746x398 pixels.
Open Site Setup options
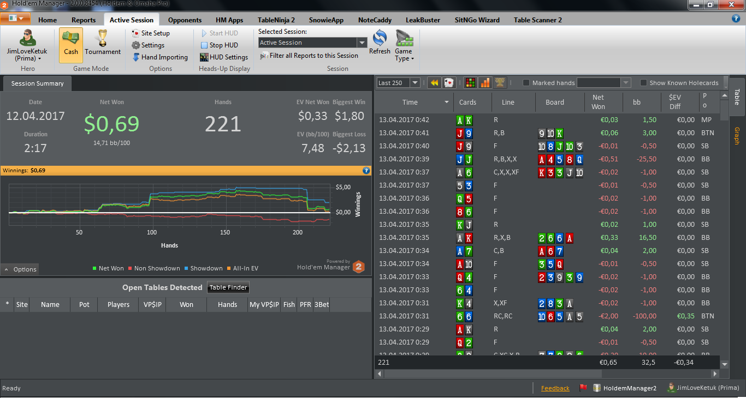coord(151,33)
